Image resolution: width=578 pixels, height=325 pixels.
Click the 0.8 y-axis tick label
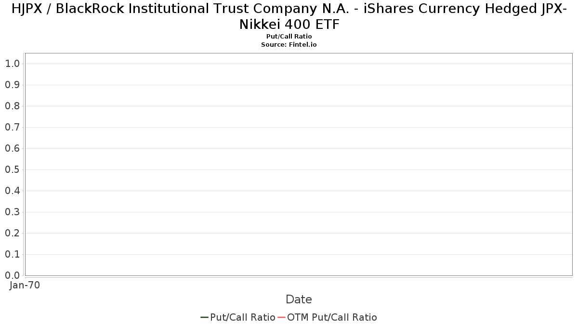(x=12, y=106)
